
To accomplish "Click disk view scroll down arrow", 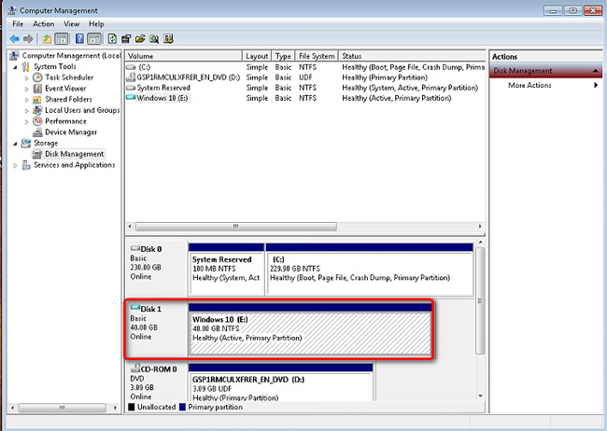I will pyautogui.click(x=480, y=396).
